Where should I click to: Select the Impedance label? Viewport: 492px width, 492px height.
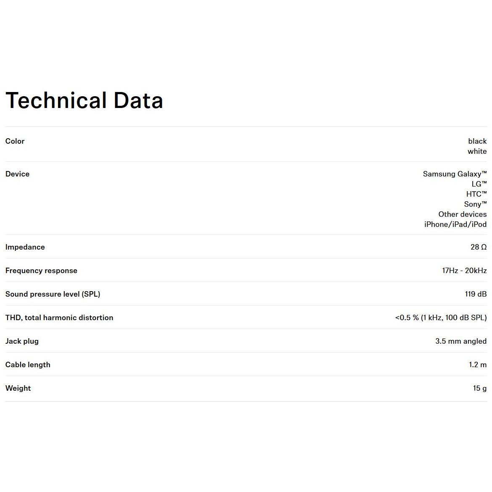25,247
